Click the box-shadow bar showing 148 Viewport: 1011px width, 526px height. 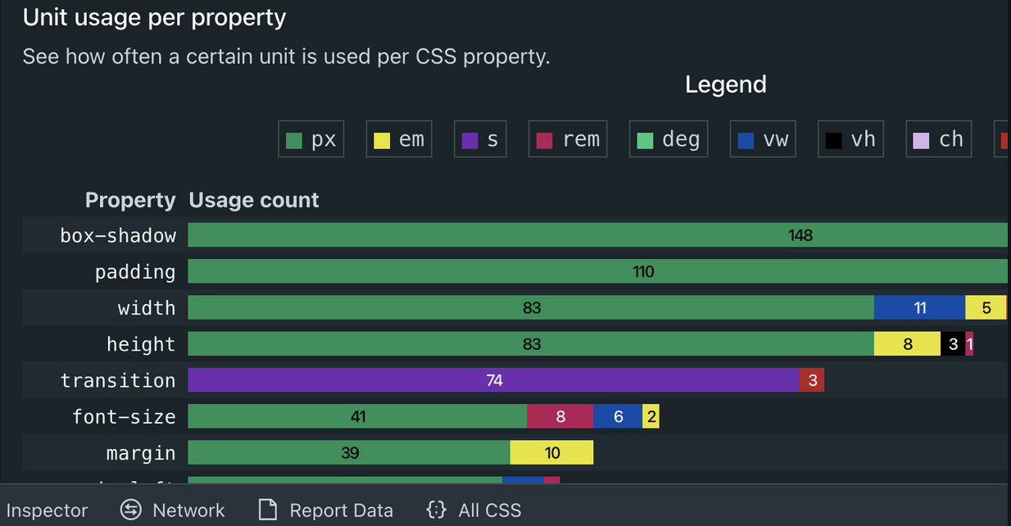pyautogui.click(x=597, y=235)
